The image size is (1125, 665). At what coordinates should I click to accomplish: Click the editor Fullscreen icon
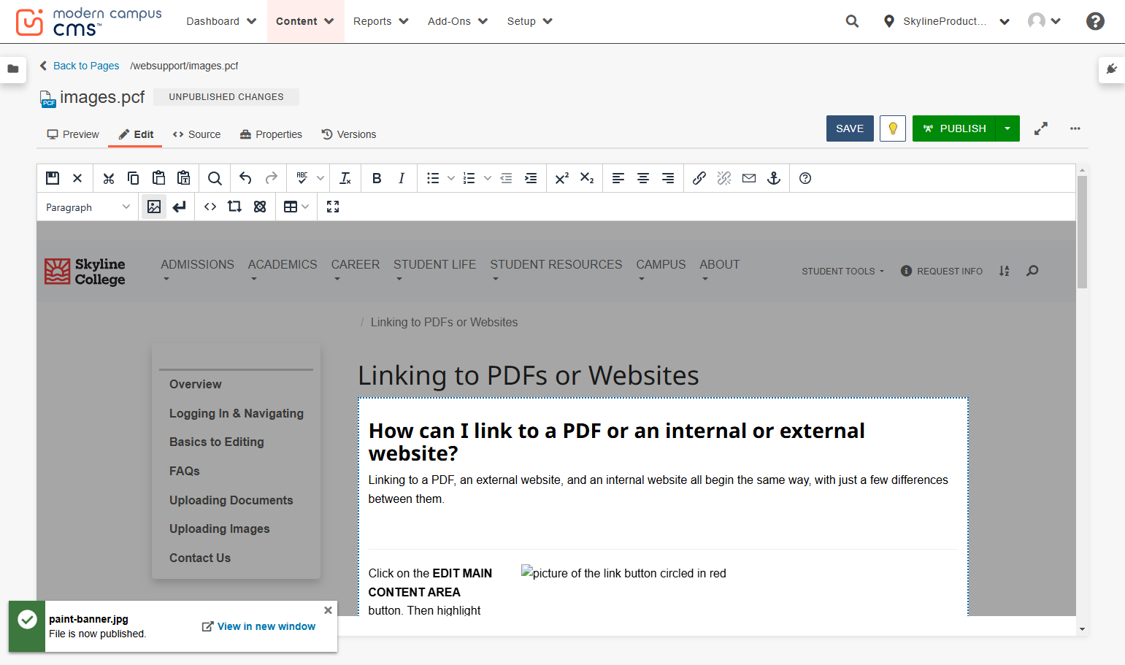point(333,207)
